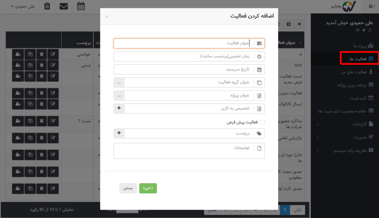Click the trash icon in top bar
The width and height of the screenshot is (379, 218).
point(47,6)
